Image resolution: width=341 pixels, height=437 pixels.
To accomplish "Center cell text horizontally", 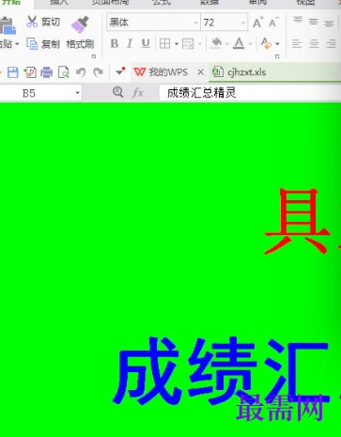I will tap(314, 43).
